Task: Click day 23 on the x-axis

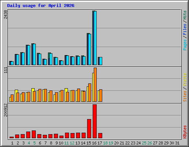Action: [133, 143]
